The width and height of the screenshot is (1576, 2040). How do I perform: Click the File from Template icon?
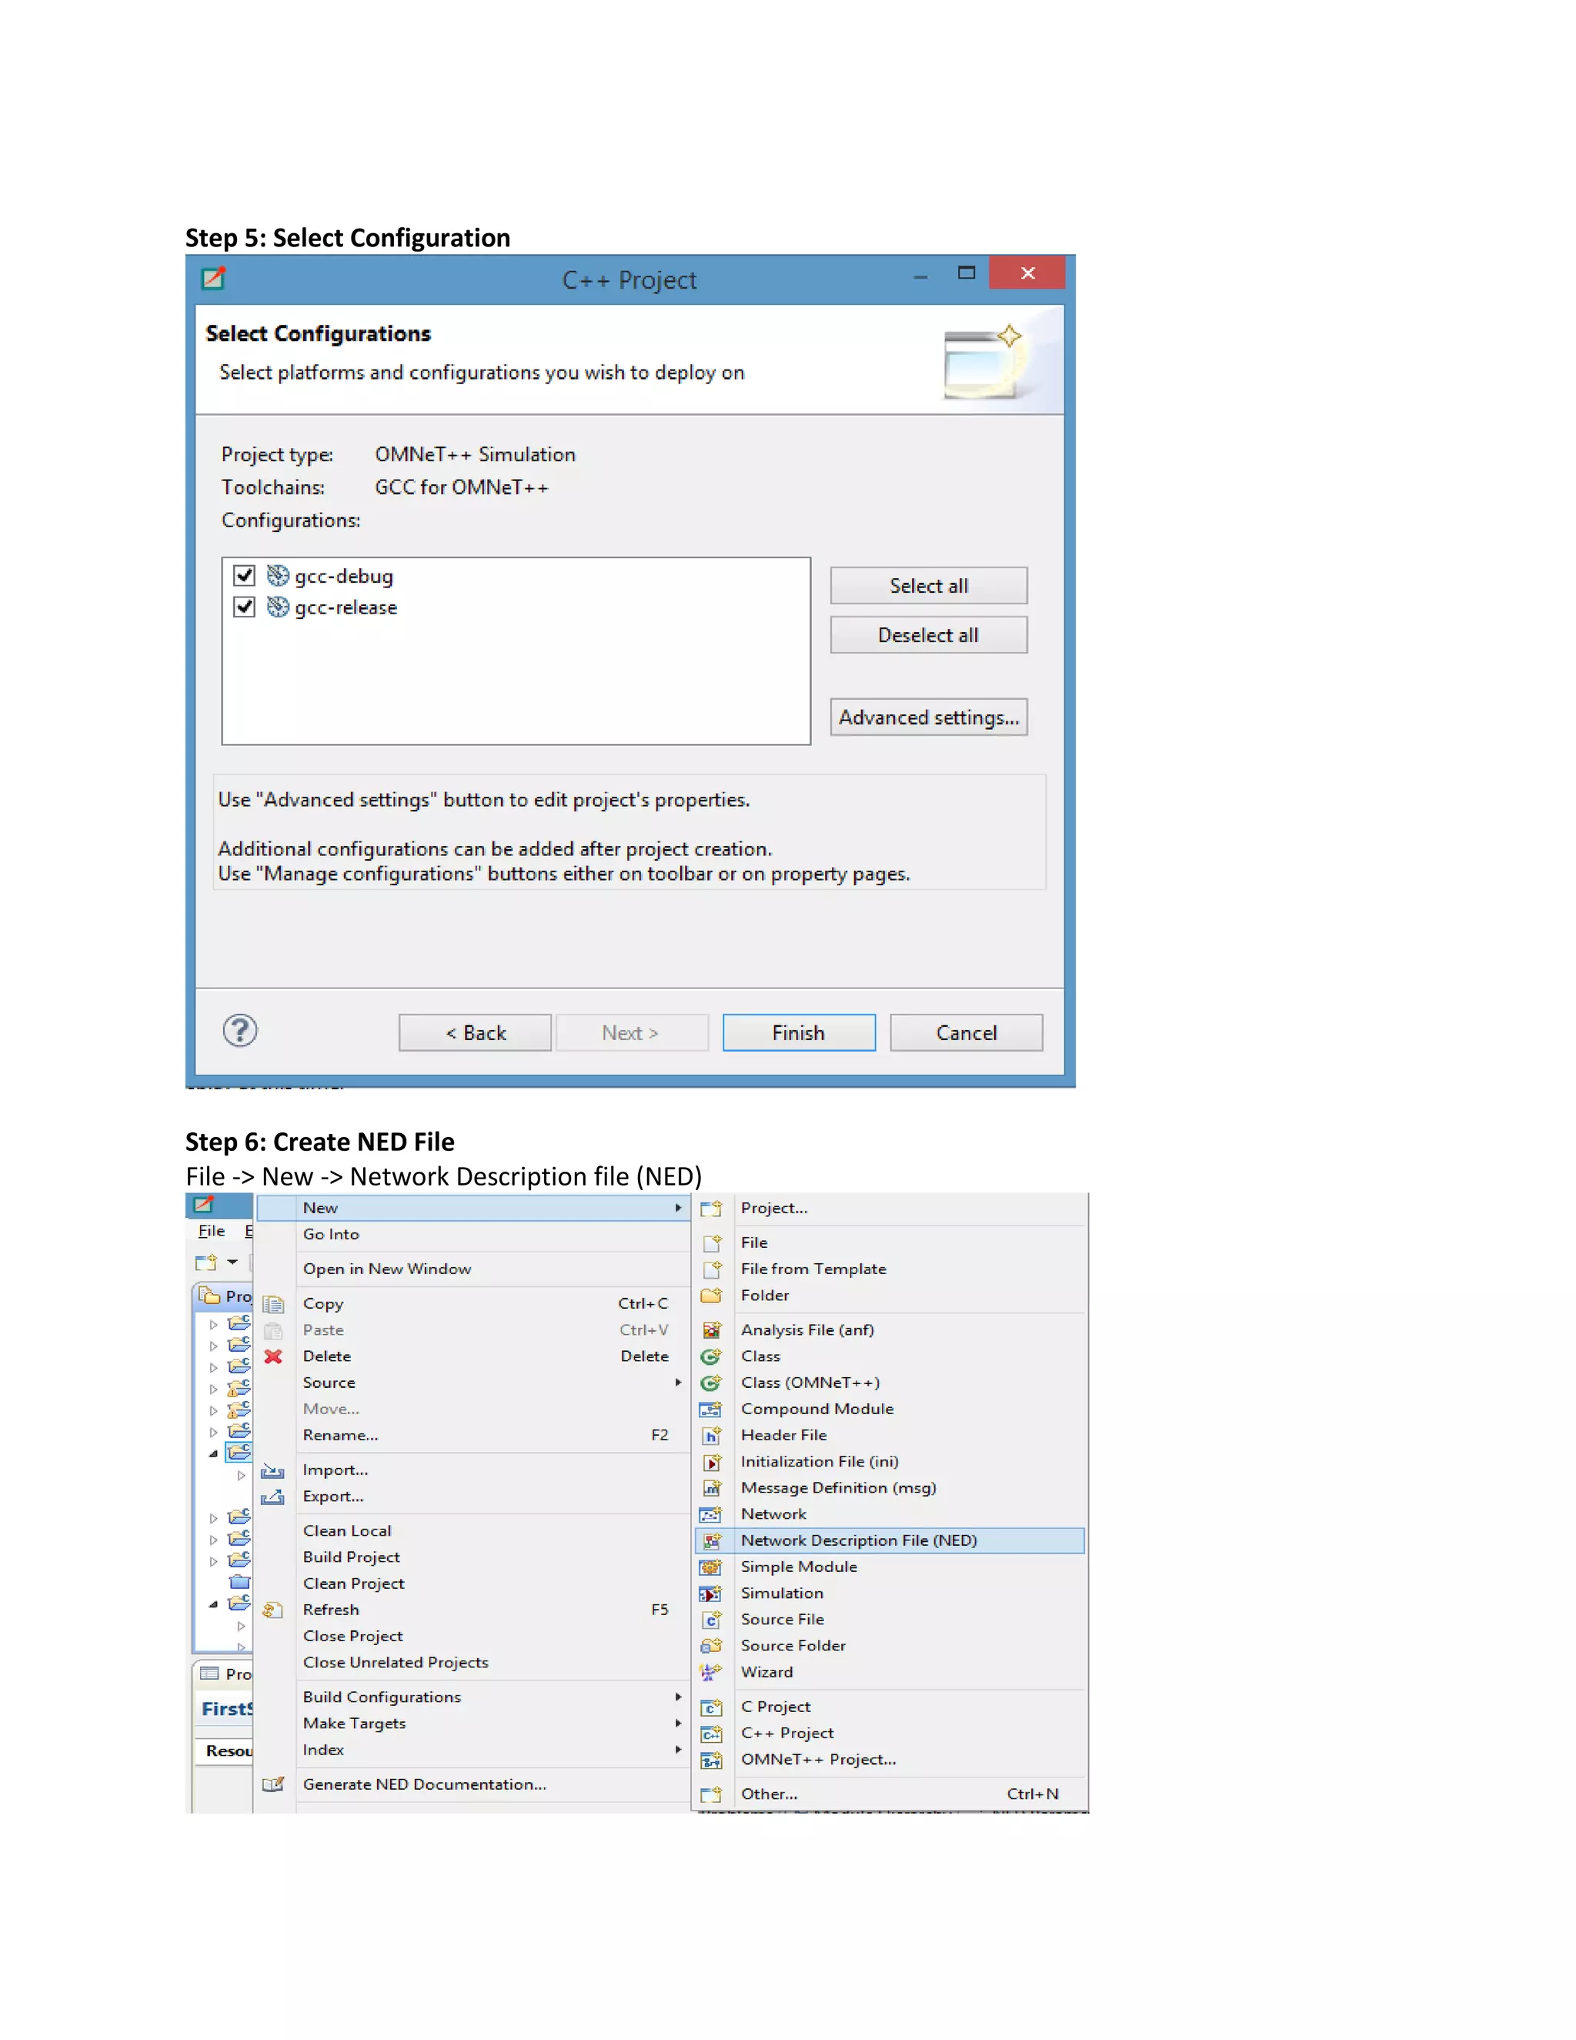(712, 1269)
